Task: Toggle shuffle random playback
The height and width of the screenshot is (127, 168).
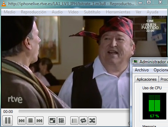Action: click(x=92, y=120)
